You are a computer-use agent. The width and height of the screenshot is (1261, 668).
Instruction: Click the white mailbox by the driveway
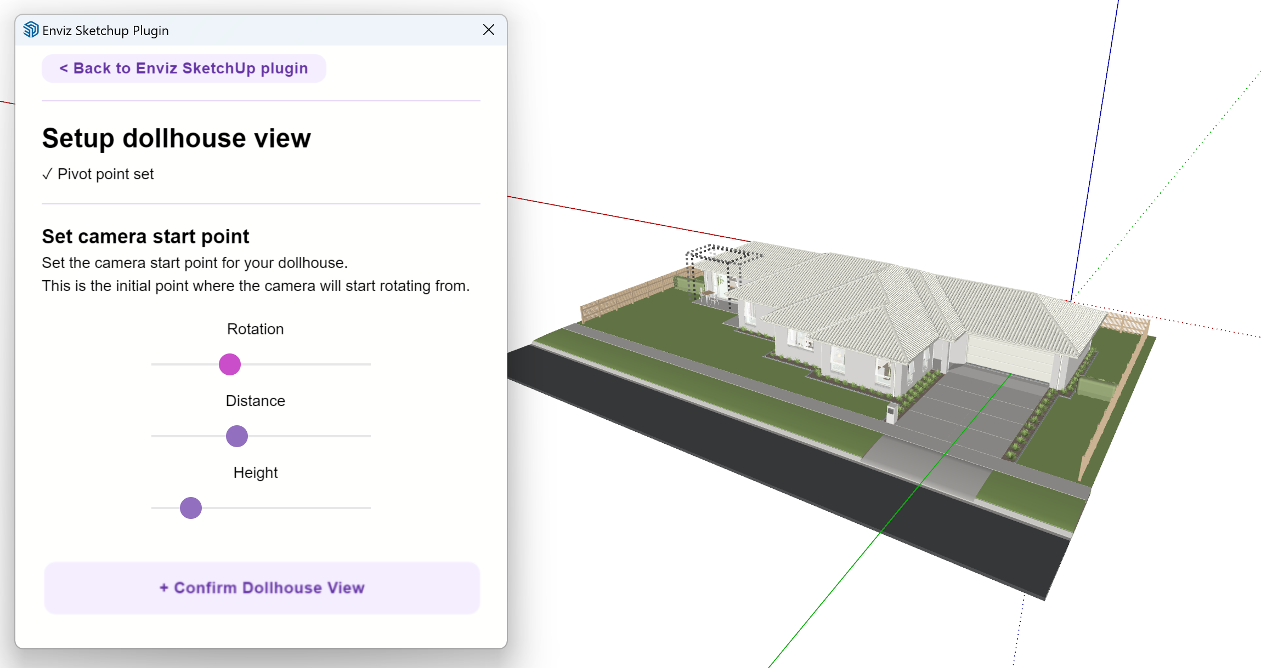pos(892,413)
